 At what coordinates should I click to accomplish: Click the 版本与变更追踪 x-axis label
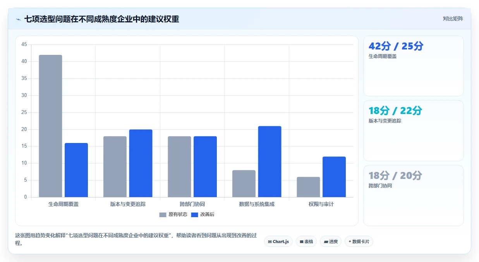point(128,204)
